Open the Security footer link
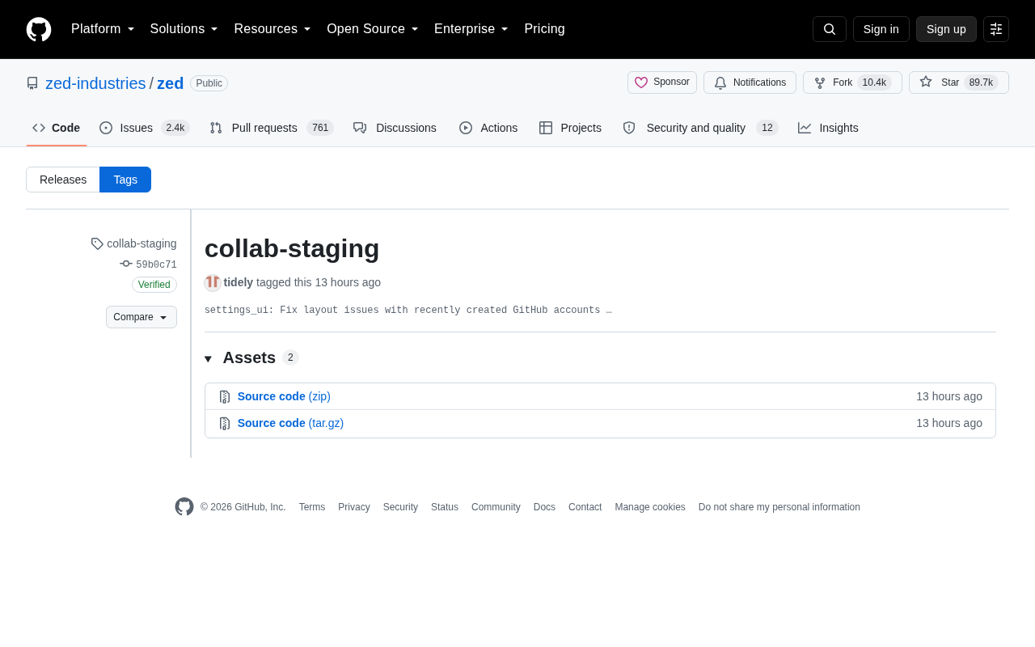The height and width of the screenshot is (647, 1035). click(400, 507)
